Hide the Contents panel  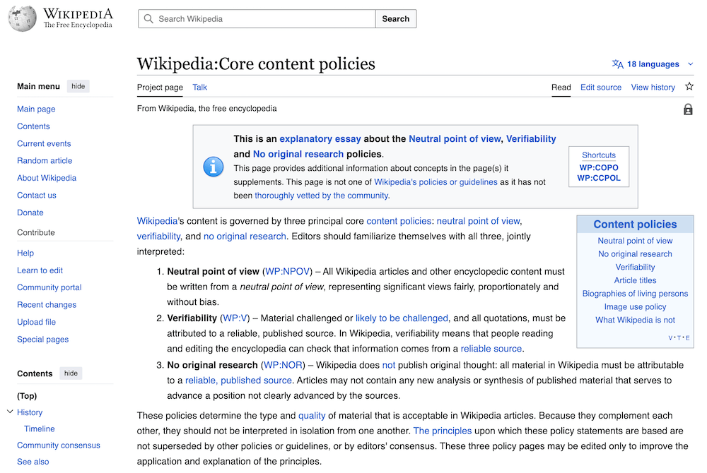coord(71,373)
